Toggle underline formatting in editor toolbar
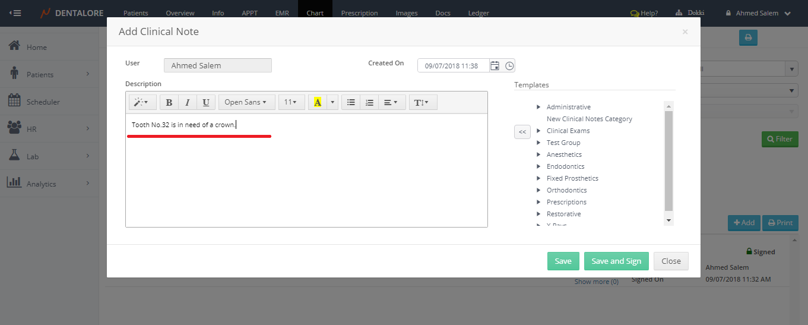This screenshot has height=325, width=808. point(206,102)
